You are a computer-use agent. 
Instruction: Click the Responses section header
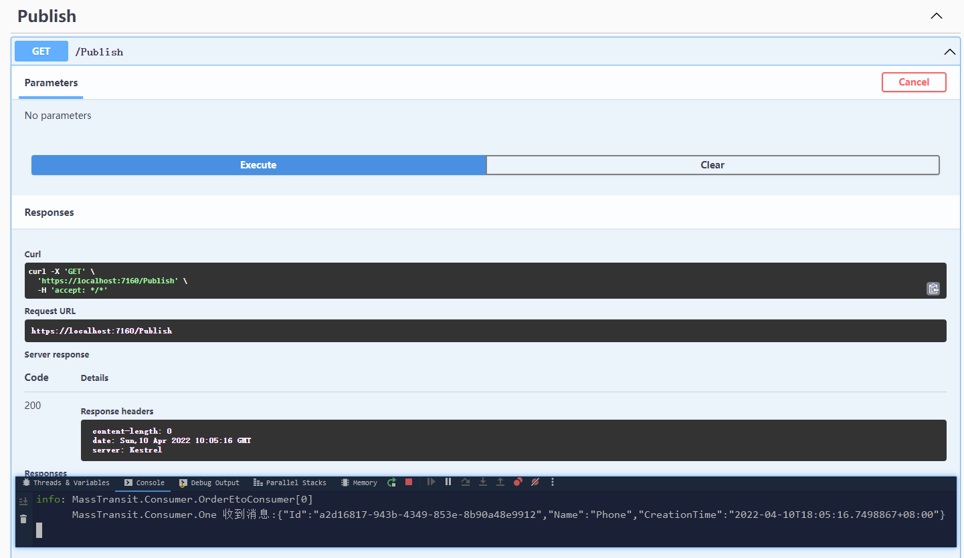pyautogui.click(x=50, y=213)
